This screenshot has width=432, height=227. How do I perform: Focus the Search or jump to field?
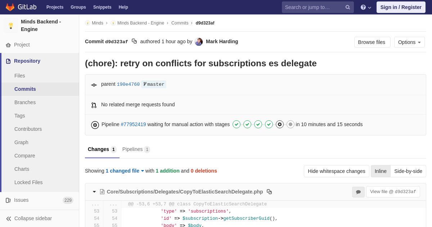point(313,7)
